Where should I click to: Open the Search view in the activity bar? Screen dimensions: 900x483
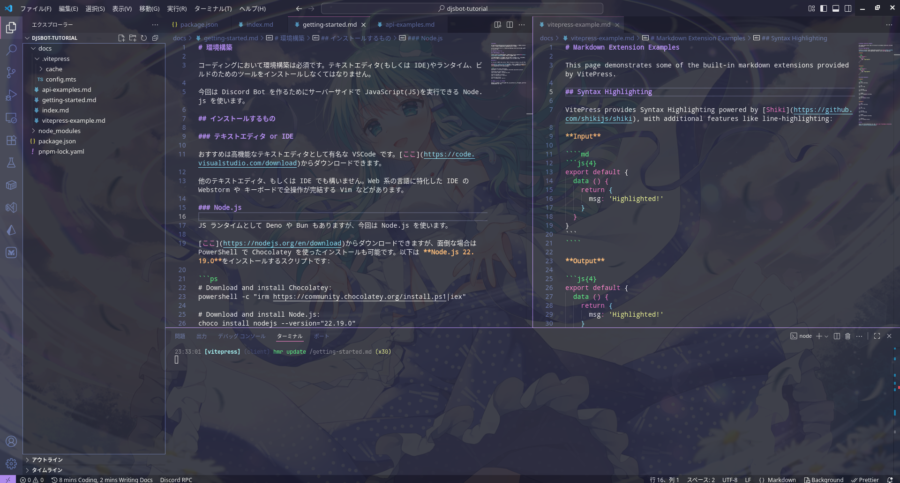click(x=11, y=50)
